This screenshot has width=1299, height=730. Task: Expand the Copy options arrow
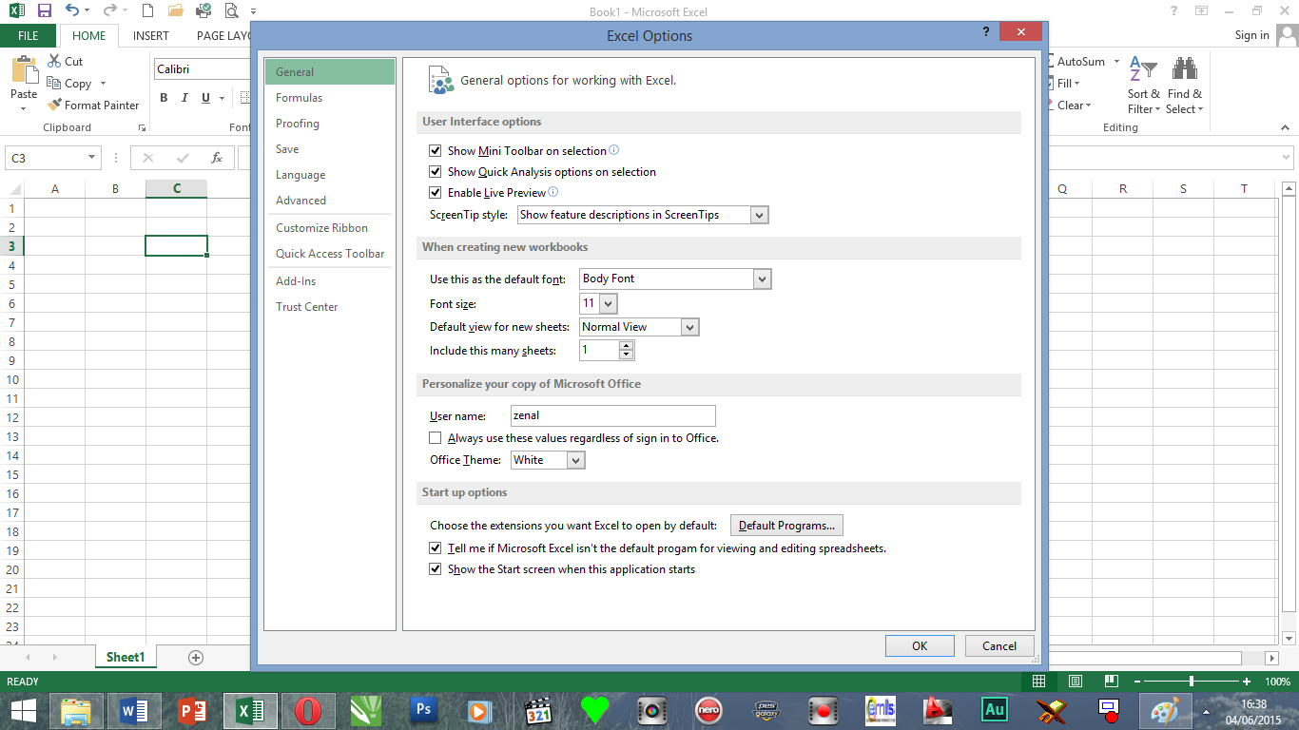[103, 84]
